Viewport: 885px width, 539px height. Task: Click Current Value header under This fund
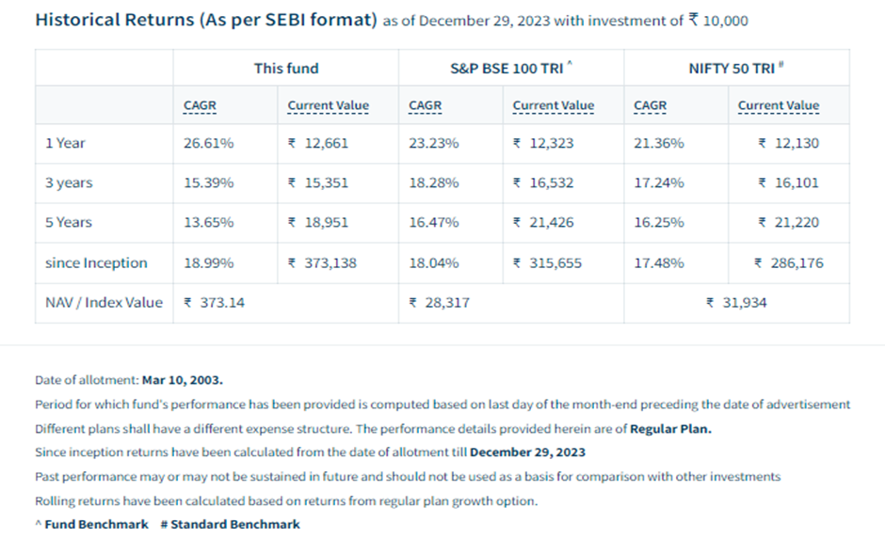(x=328, y=105)
